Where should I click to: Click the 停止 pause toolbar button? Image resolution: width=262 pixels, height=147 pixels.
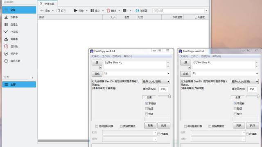95,11
